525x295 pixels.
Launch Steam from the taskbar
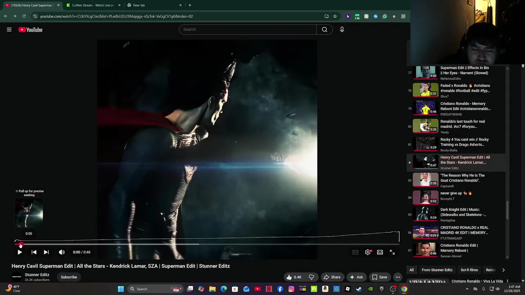[359, 289]
